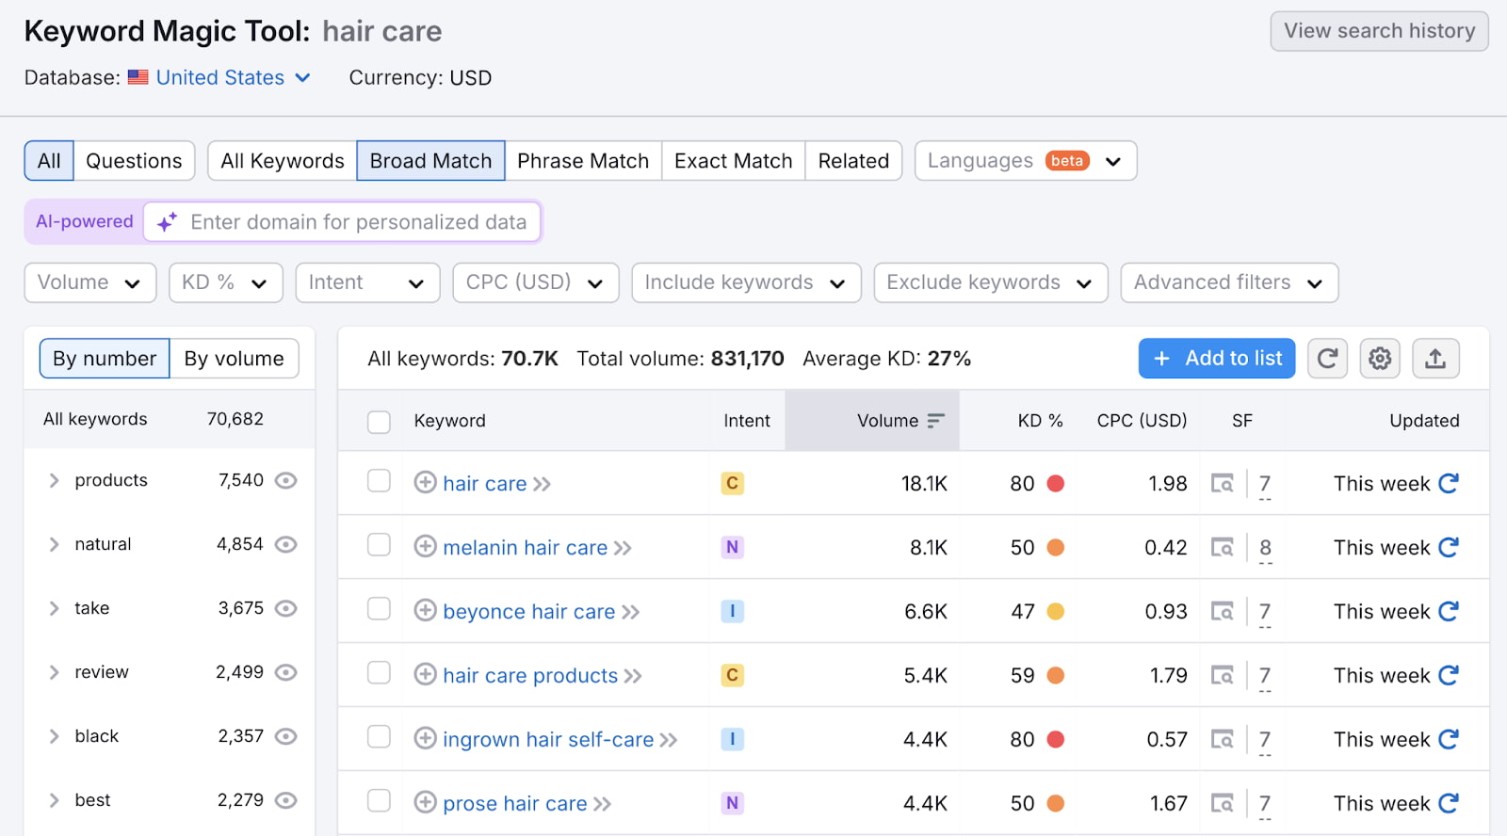Check the box for 'hair care' row
1507x836 pixels.
point(379,481)
